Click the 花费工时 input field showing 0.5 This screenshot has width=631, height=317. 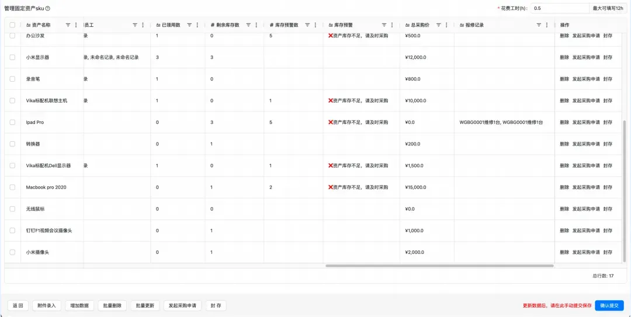click(560, 8)
